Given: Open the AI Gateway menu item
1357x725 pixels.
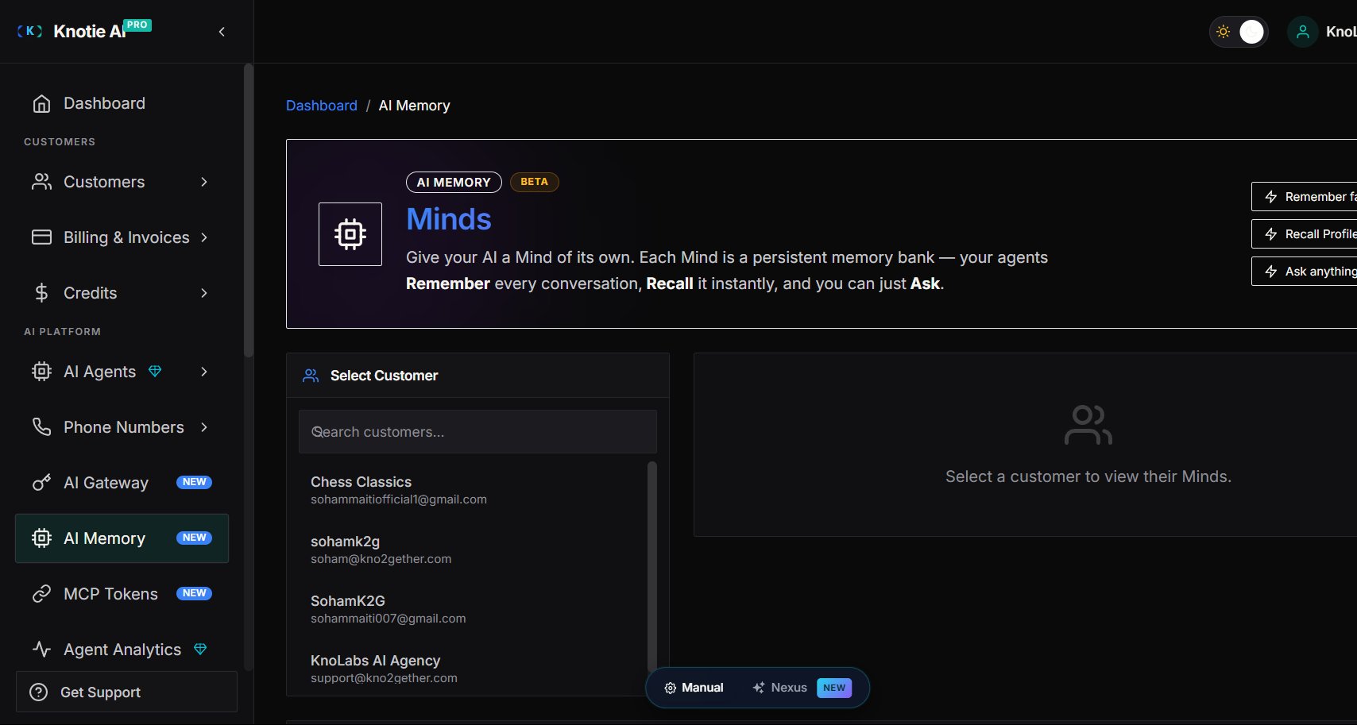Looking at the screenshot, I should tap(122, 483).
